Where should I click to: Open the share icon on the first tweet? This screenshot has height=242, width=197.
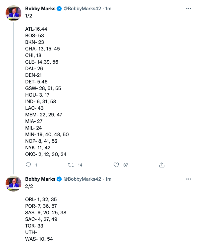pyautogui.click(x=162, y=165)
